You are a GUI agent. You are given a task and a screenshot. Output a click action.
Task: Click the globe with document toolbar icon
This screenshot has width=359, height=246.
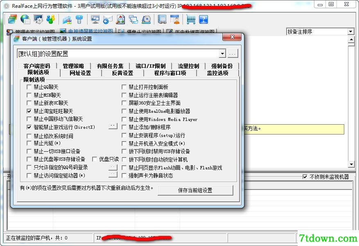[25, 19]
